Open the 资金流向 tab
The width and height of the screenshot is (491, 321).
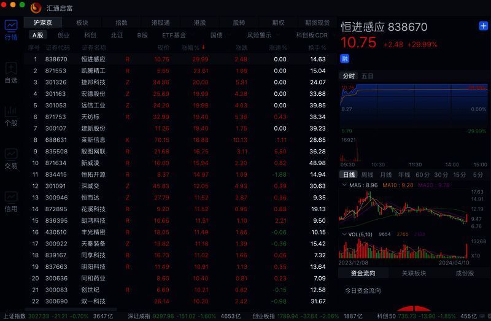[x=363, y=273]
